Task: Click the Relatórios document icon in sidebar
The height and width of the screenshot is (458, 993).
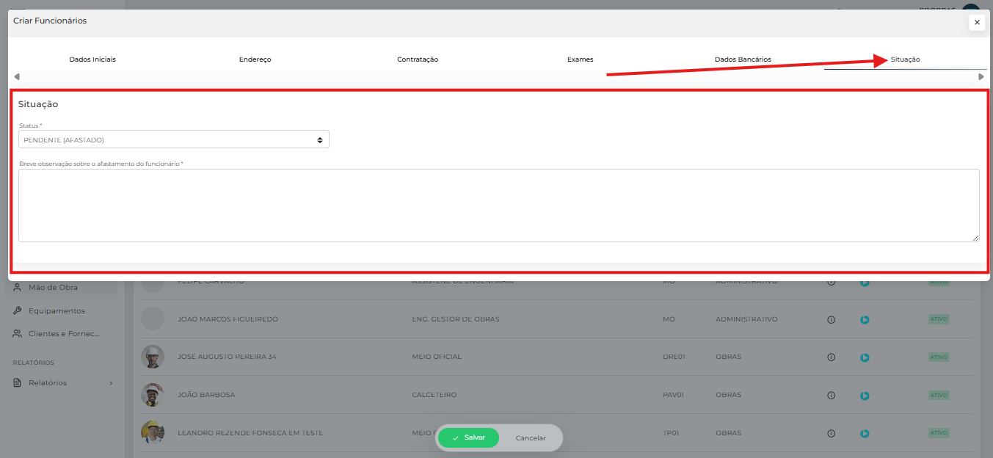Action: pos(17,382)
